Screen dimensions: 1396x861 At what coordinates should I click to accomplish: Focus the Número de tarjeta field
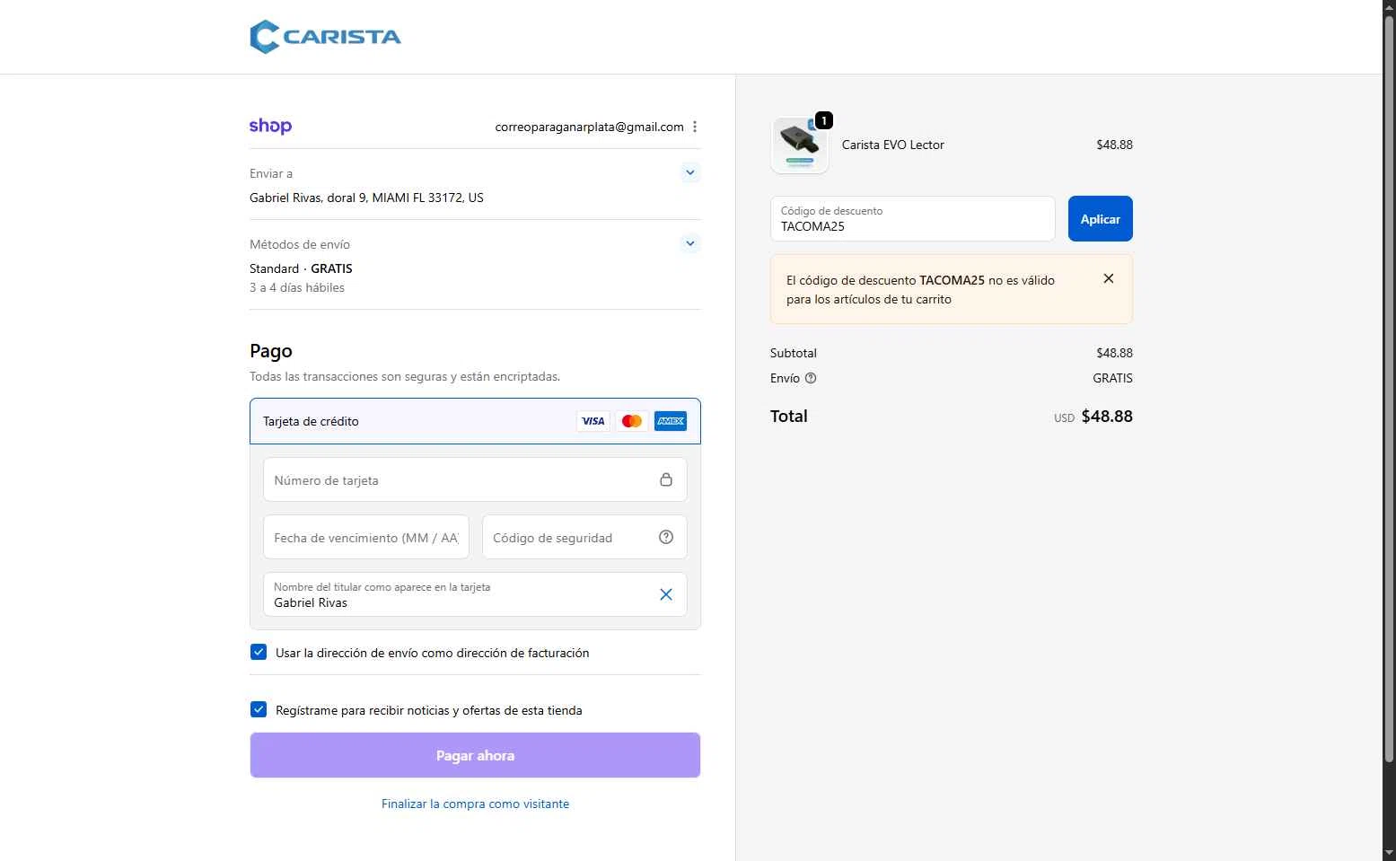click(x=475, y=479)
